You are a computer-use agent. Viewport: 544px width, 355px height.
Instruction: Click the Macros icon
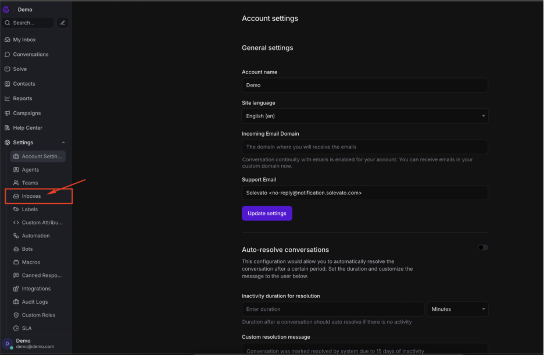pyautogui.click(x=16, y=262)
